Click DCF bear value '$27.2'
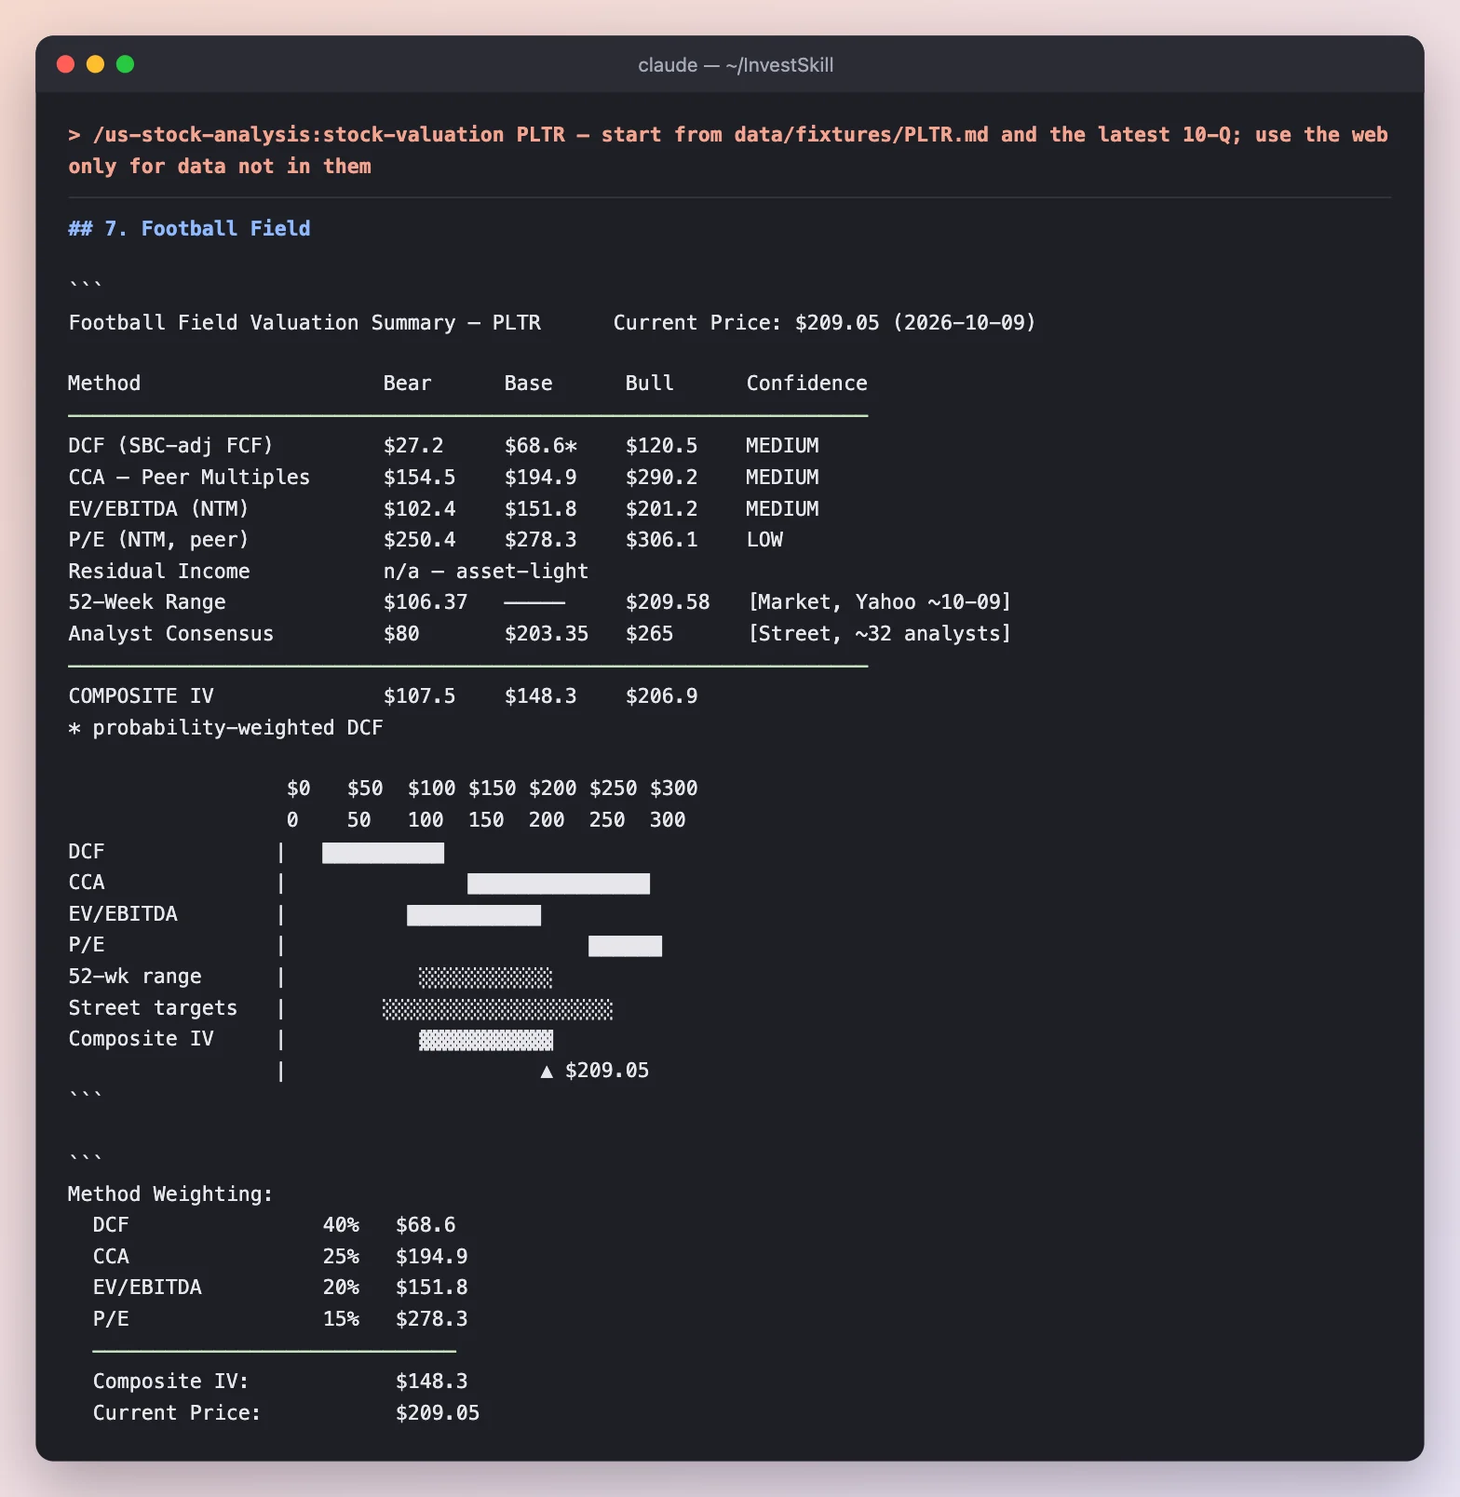The image size is (1460, 1497). tap(413, 446)
